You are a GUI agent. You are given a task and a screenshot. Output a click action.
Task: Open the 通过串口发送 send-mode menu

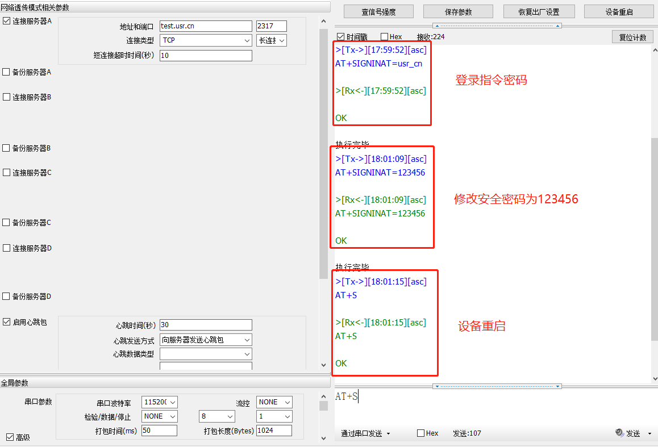(x=365, y=433)
